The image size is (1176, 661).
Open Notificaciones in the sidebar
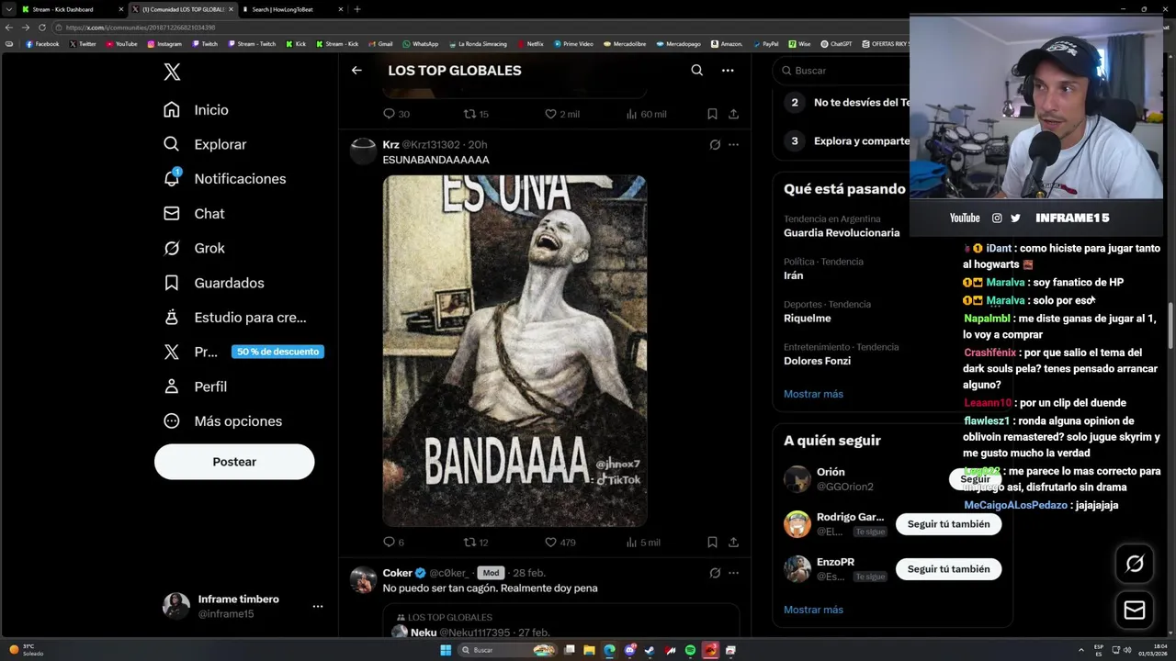224,179
